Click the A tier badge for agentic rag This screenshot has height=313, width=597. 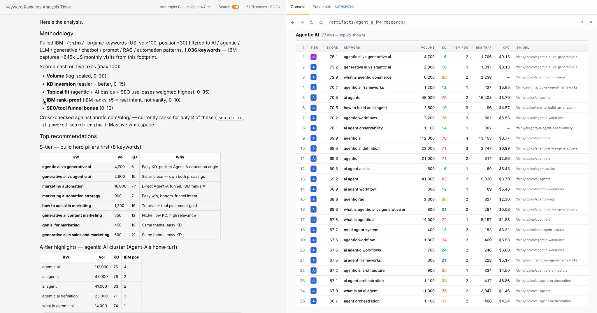pos(313,199)
